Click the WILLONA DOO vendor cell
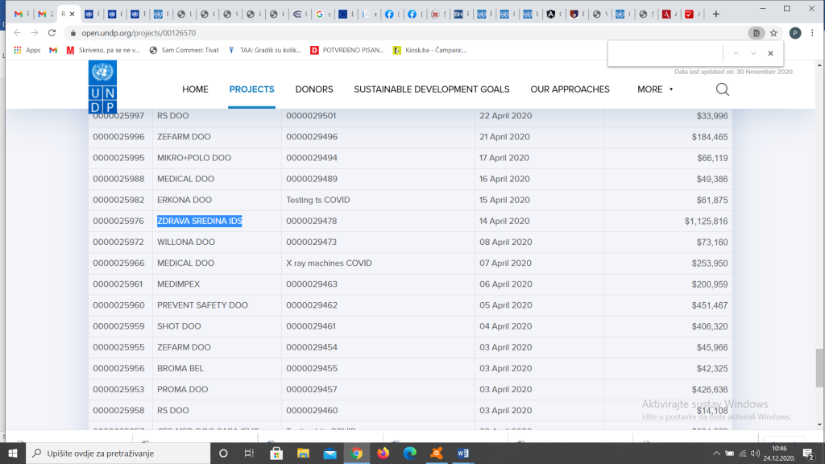825x464 pixels. [x=186, y=242]
